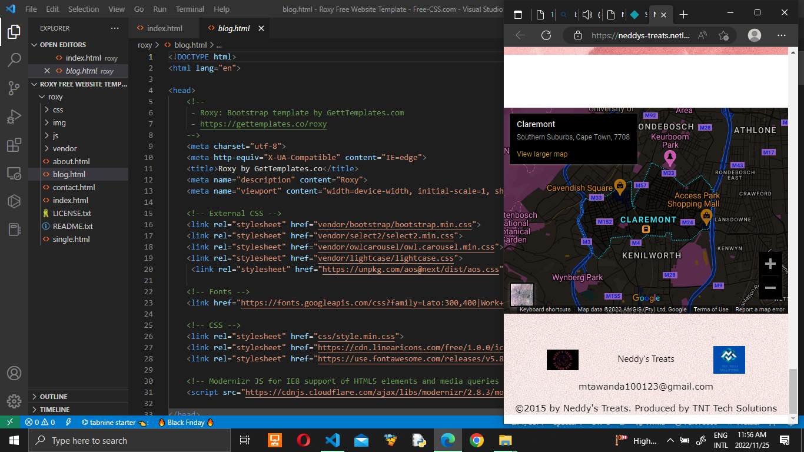Collapse the Open Editors section
This screenshot has width=804, height=452.
[62, 45]
